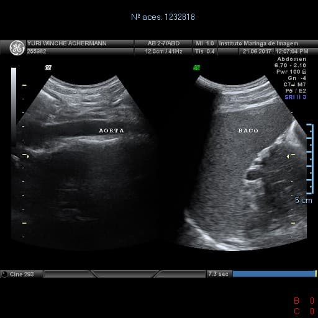Click the Nº aces. 1232818 header text

tap(163, 17)
